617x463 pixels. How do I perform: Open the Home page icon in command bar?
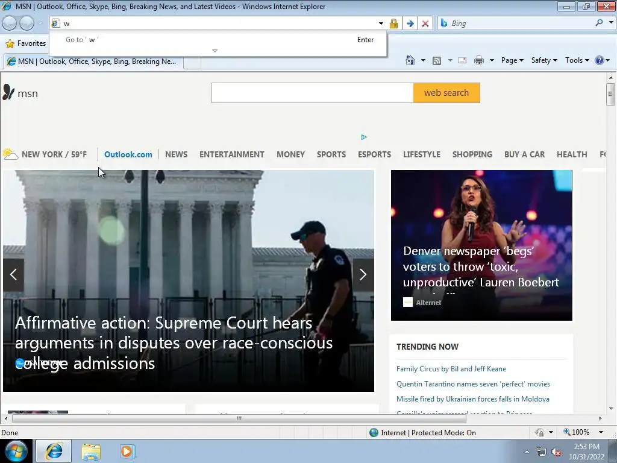(410, 60)
